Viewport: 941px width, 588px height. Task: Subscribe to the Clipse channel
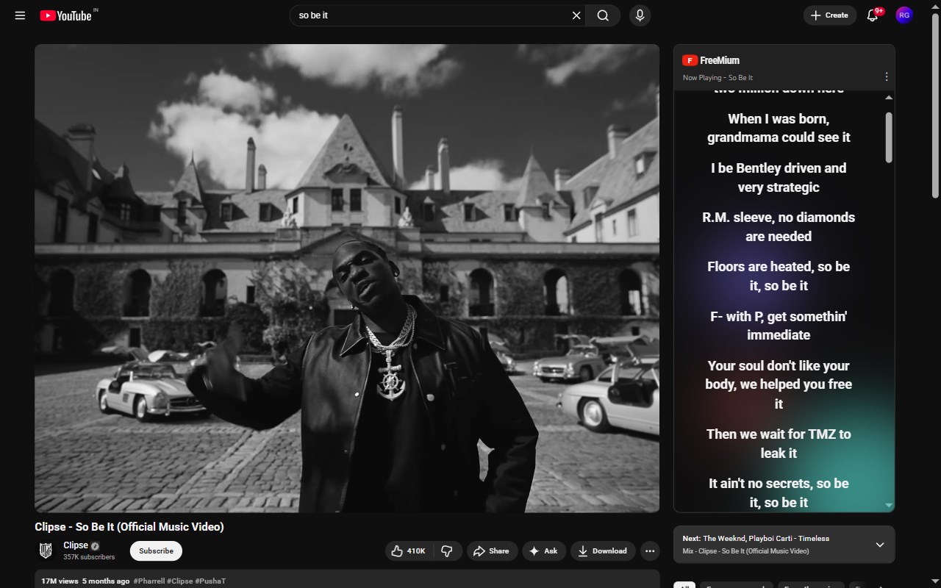click(156, 551)
